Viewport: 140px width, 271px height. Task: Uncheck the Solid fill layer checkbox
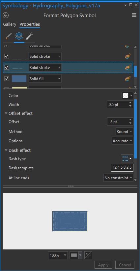coord(7,79)
